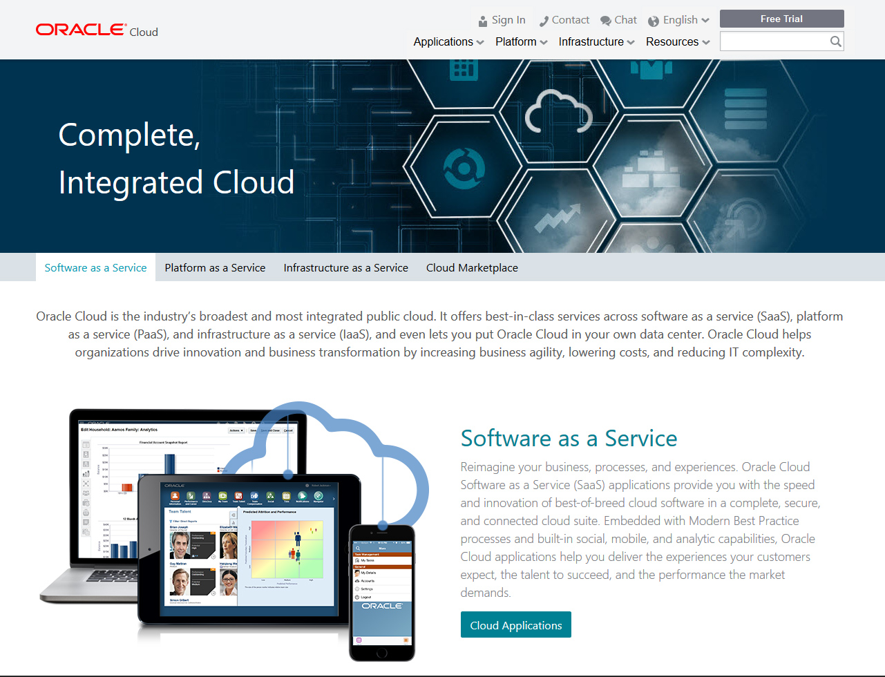Click the tablet Team Talent screenshot
The height and width of the screenshot is (677, 885).
(249, 549)
